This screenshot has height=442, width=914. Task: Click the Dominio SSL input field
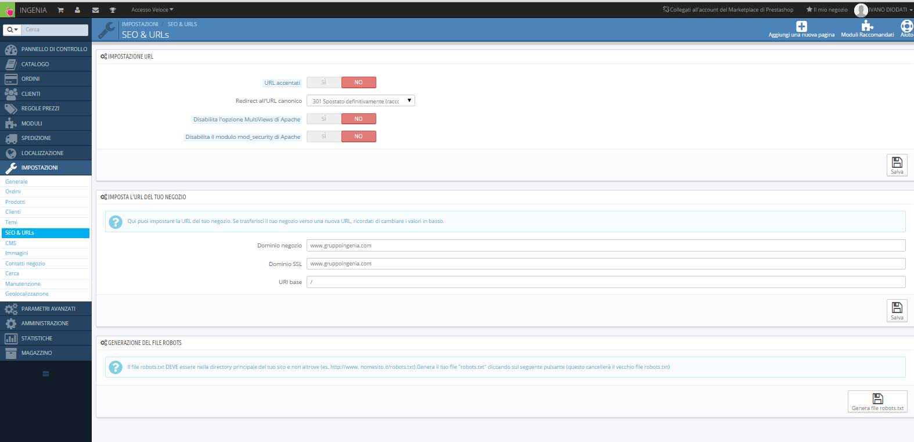click(x=606, y=264)
